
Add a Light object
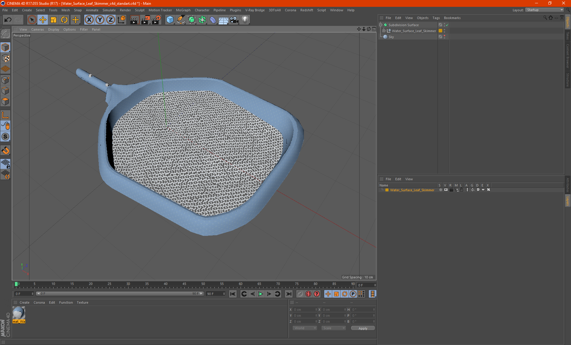[x=245, y=20]
